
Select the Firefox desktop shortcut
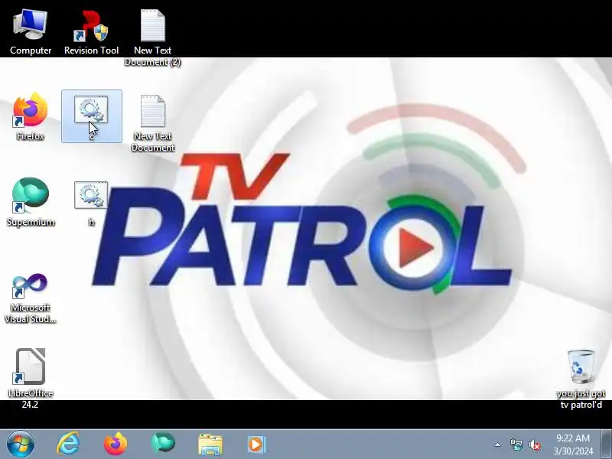click(31, 116)
